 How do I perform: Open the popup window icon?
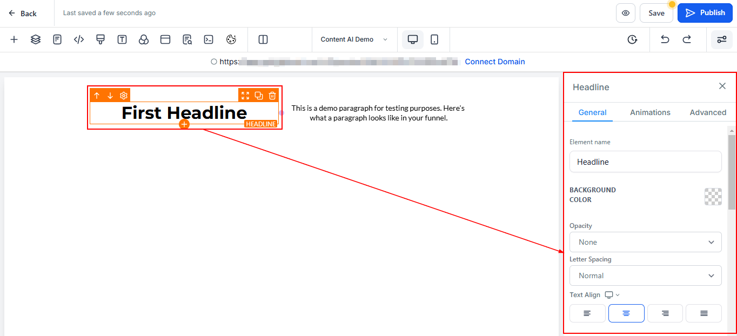click(165, 39)
